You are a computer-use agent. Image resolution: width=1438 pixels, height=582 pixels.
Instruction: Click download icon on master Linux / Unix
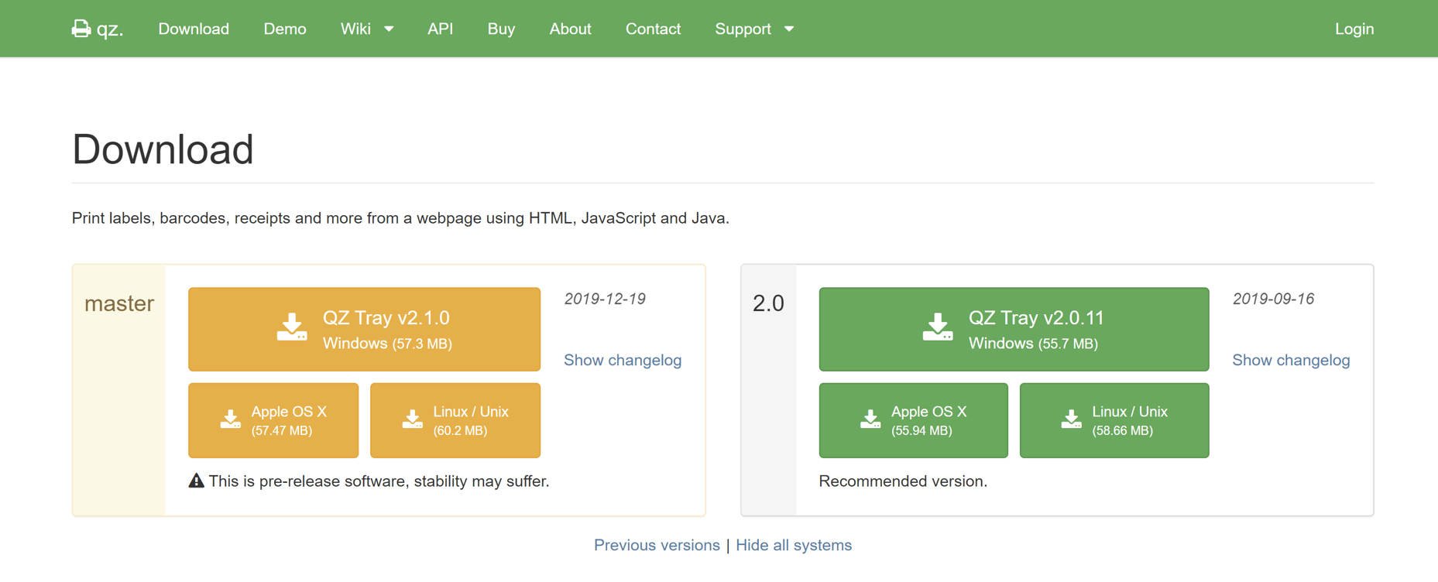tap(412, 419)
